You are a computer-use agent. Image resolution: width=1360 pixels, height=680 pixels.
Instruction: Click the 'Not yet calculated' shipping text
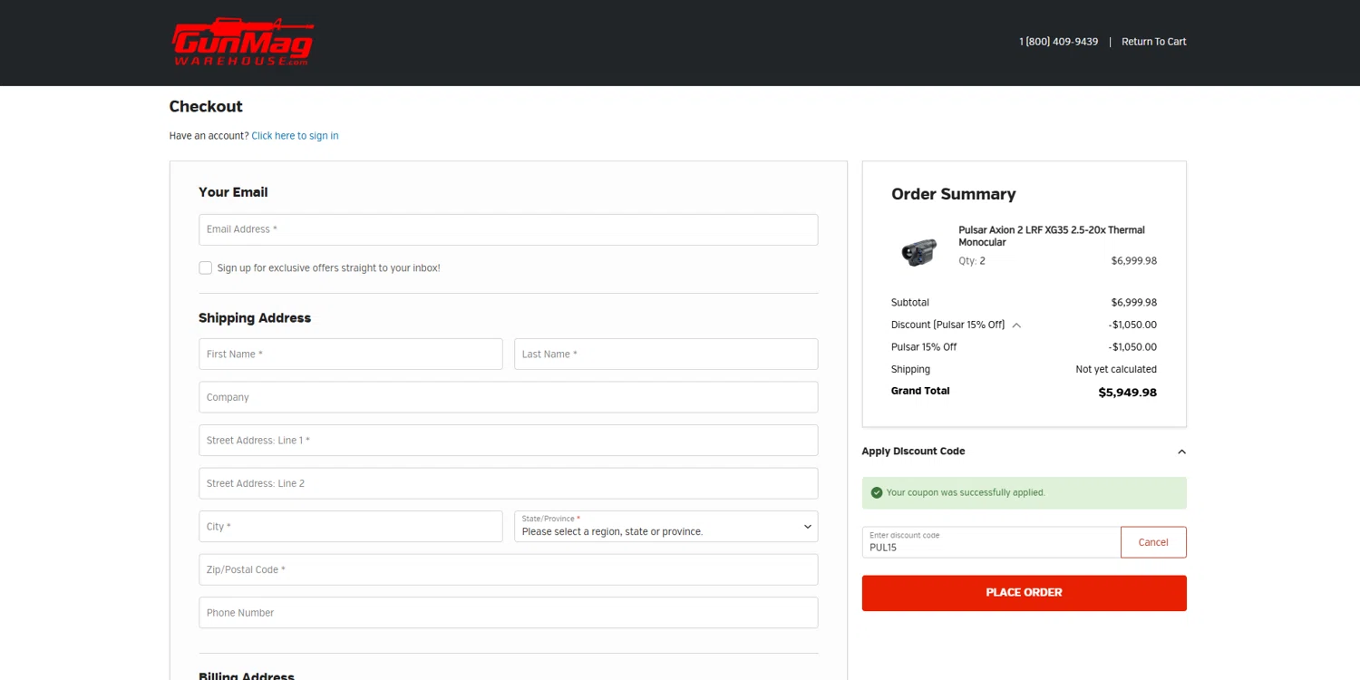pyautogui.click(x=1115, y=370)
